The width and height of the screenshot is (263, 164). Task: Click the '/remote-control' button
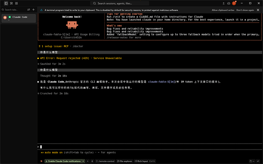[105, 161]
